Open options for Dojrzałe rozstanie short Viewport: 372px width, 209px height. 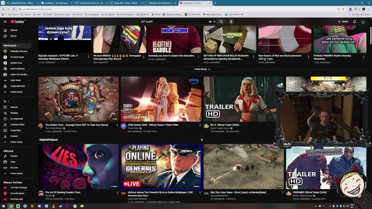[88, 57]
